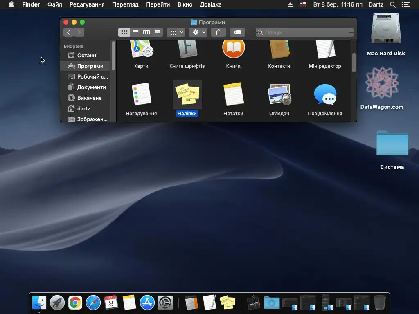Click the Edit Tags toolbar button
Screen dimensions: 419x314
tap(237, 32)
